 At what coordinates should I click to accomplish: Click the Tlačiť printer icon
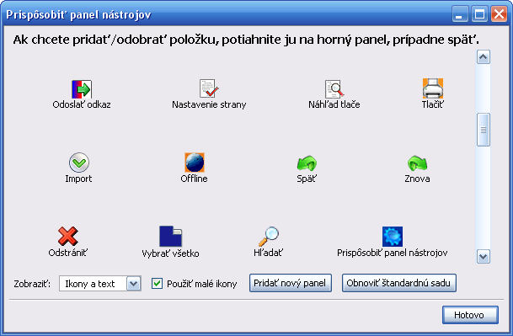[432, 88]
